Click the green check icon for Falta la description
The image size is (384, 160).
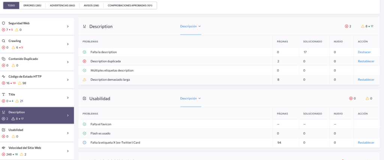[84, 52]
